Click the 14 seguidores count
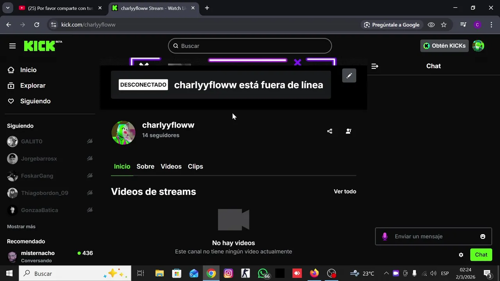The width and height of the screenshot is (500, 281). coord(161,135)
